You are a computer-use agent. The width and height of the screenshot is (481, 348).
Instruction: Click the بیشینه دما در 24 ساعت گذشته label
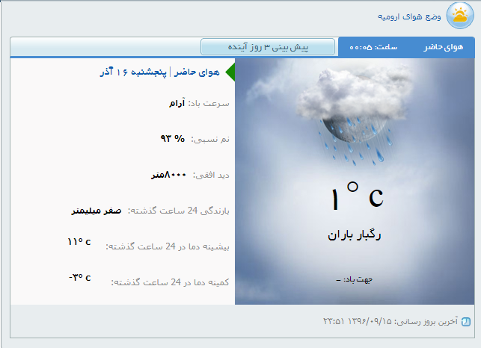coord(168,246)
